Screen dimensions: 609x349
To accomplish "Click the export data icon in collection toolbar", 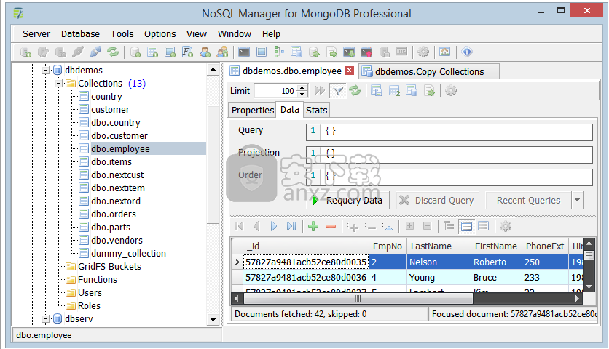I will [x=429, y=91].
